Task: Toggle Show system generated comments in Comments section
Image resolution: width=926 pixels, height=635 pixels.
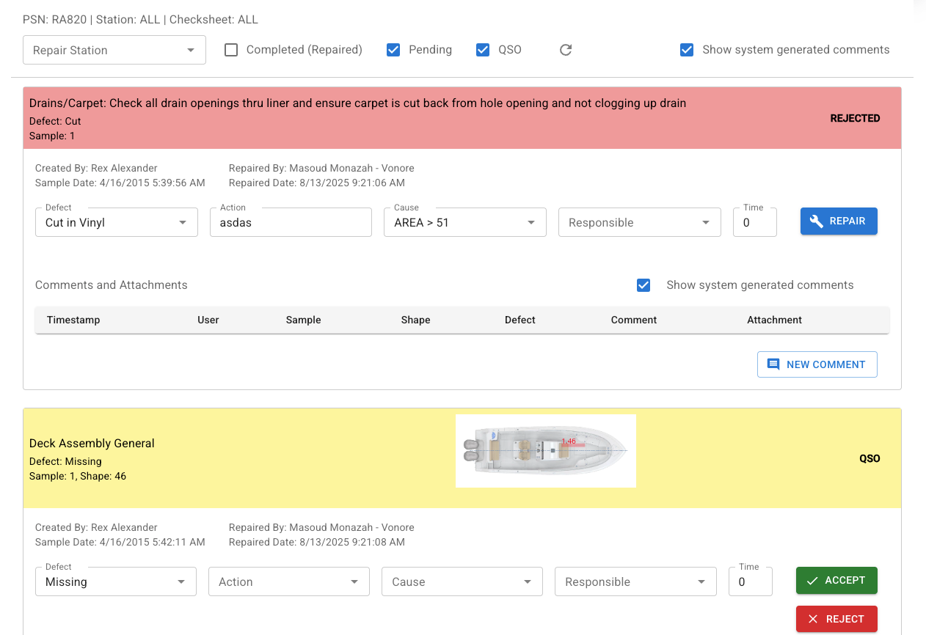Action: (644, 285)
